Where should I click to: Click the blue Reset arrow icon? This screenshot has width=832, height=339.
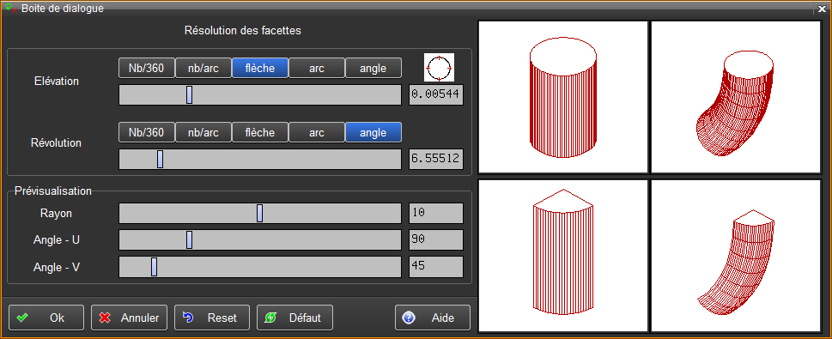[188, 318]
